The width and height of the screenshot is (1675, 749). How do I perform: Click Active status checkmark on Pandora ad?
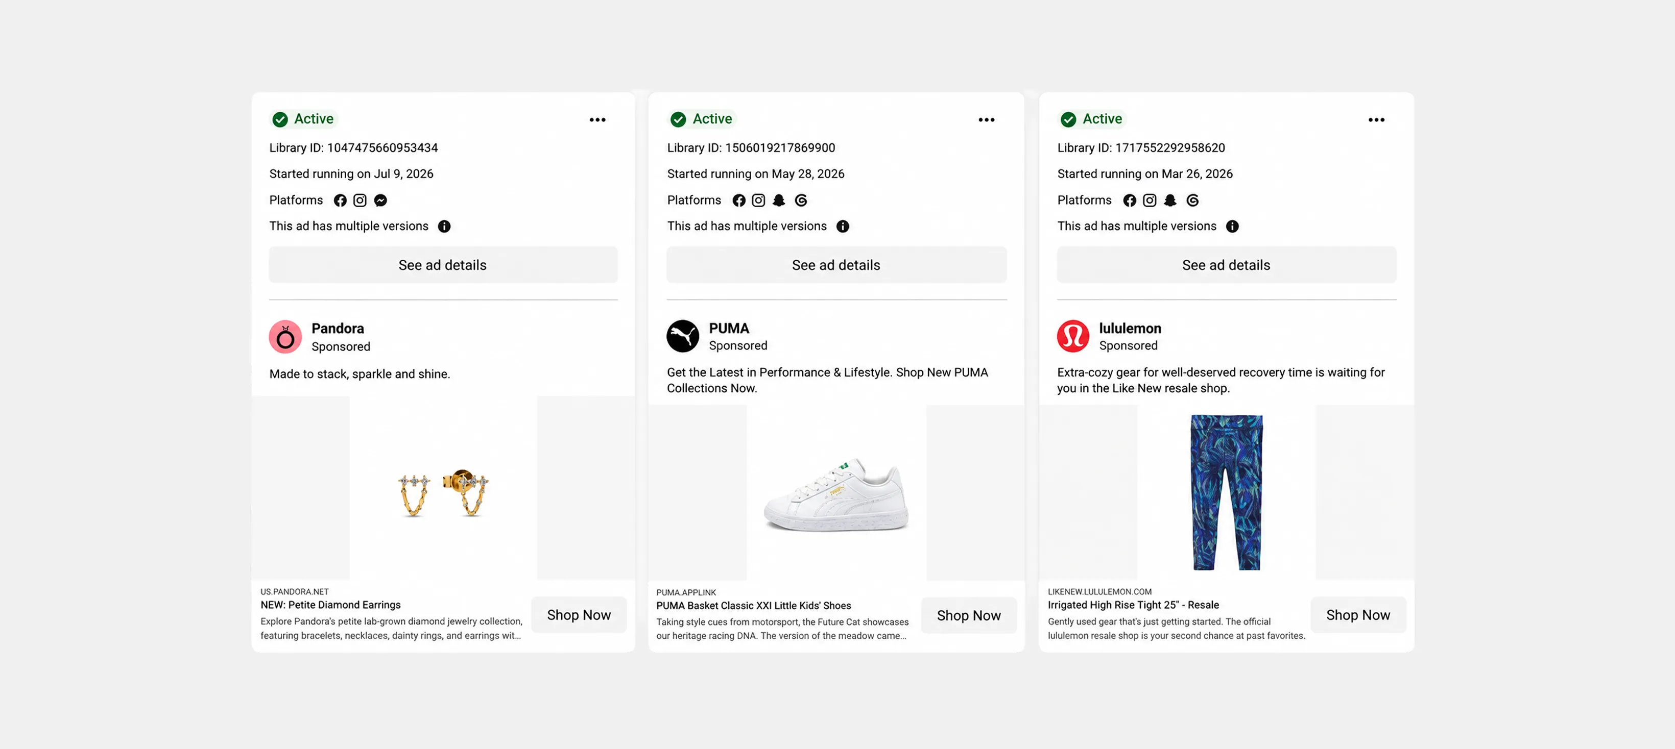[x=280, y=119]
